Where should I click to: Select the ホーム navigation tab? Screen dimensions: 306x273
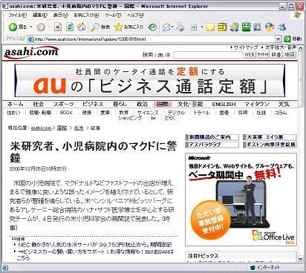[x=16, y=104]
